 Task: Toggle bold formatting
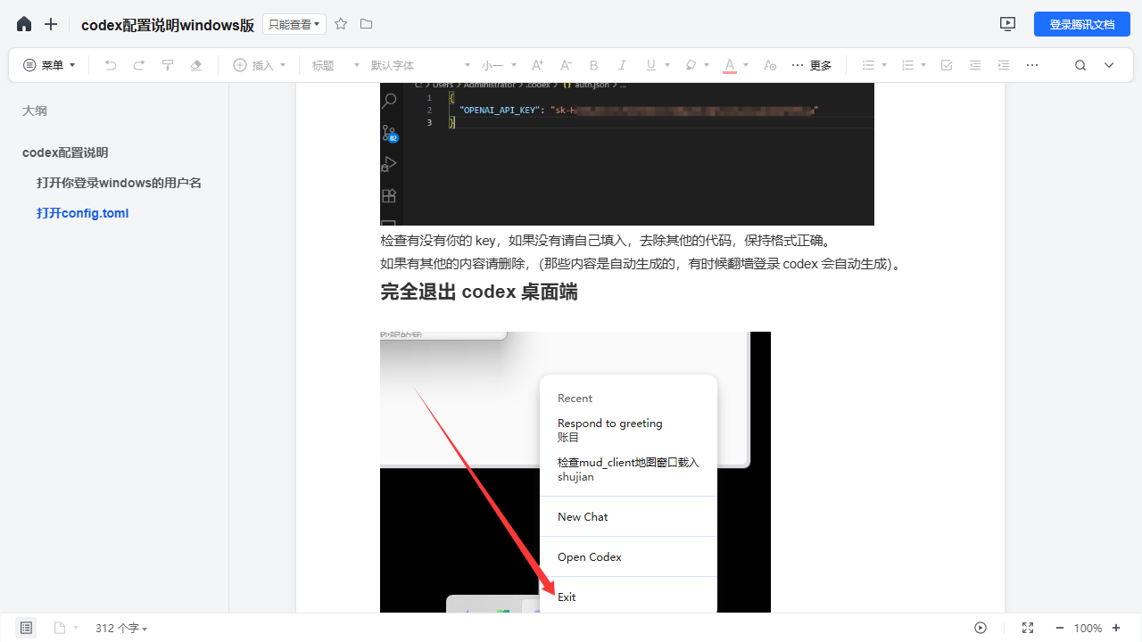[x=594, y=65]
